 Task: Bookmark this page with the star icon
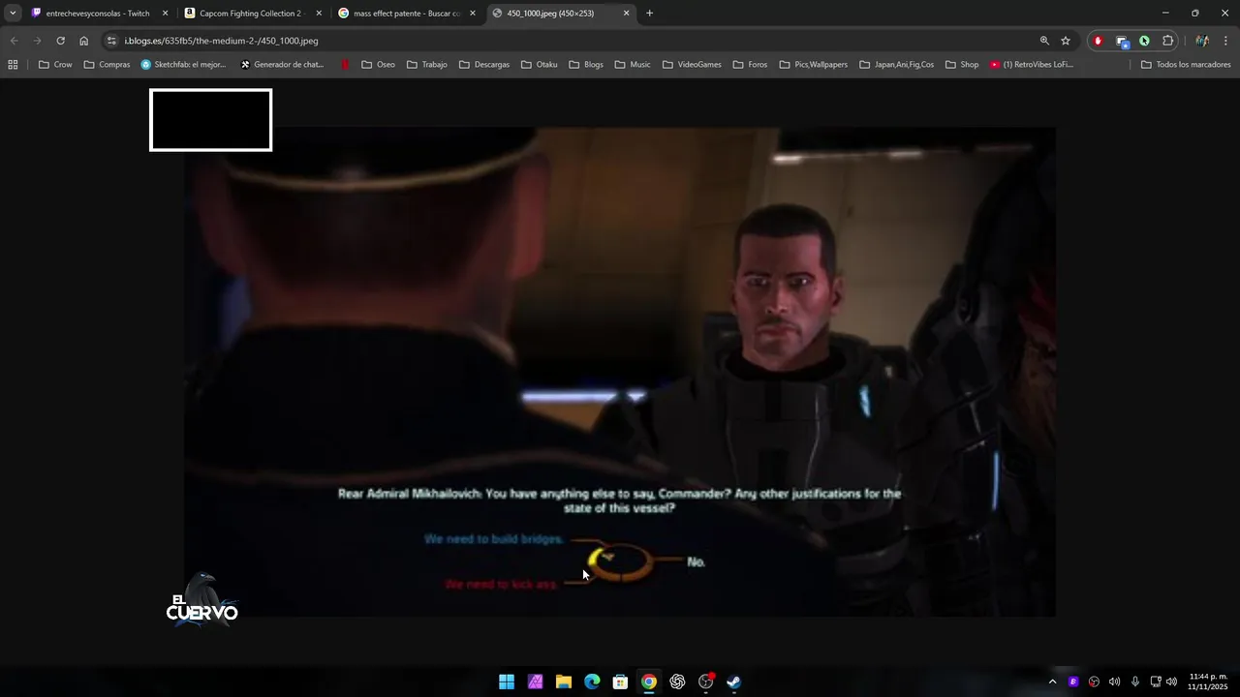[x=1066, y=41]
